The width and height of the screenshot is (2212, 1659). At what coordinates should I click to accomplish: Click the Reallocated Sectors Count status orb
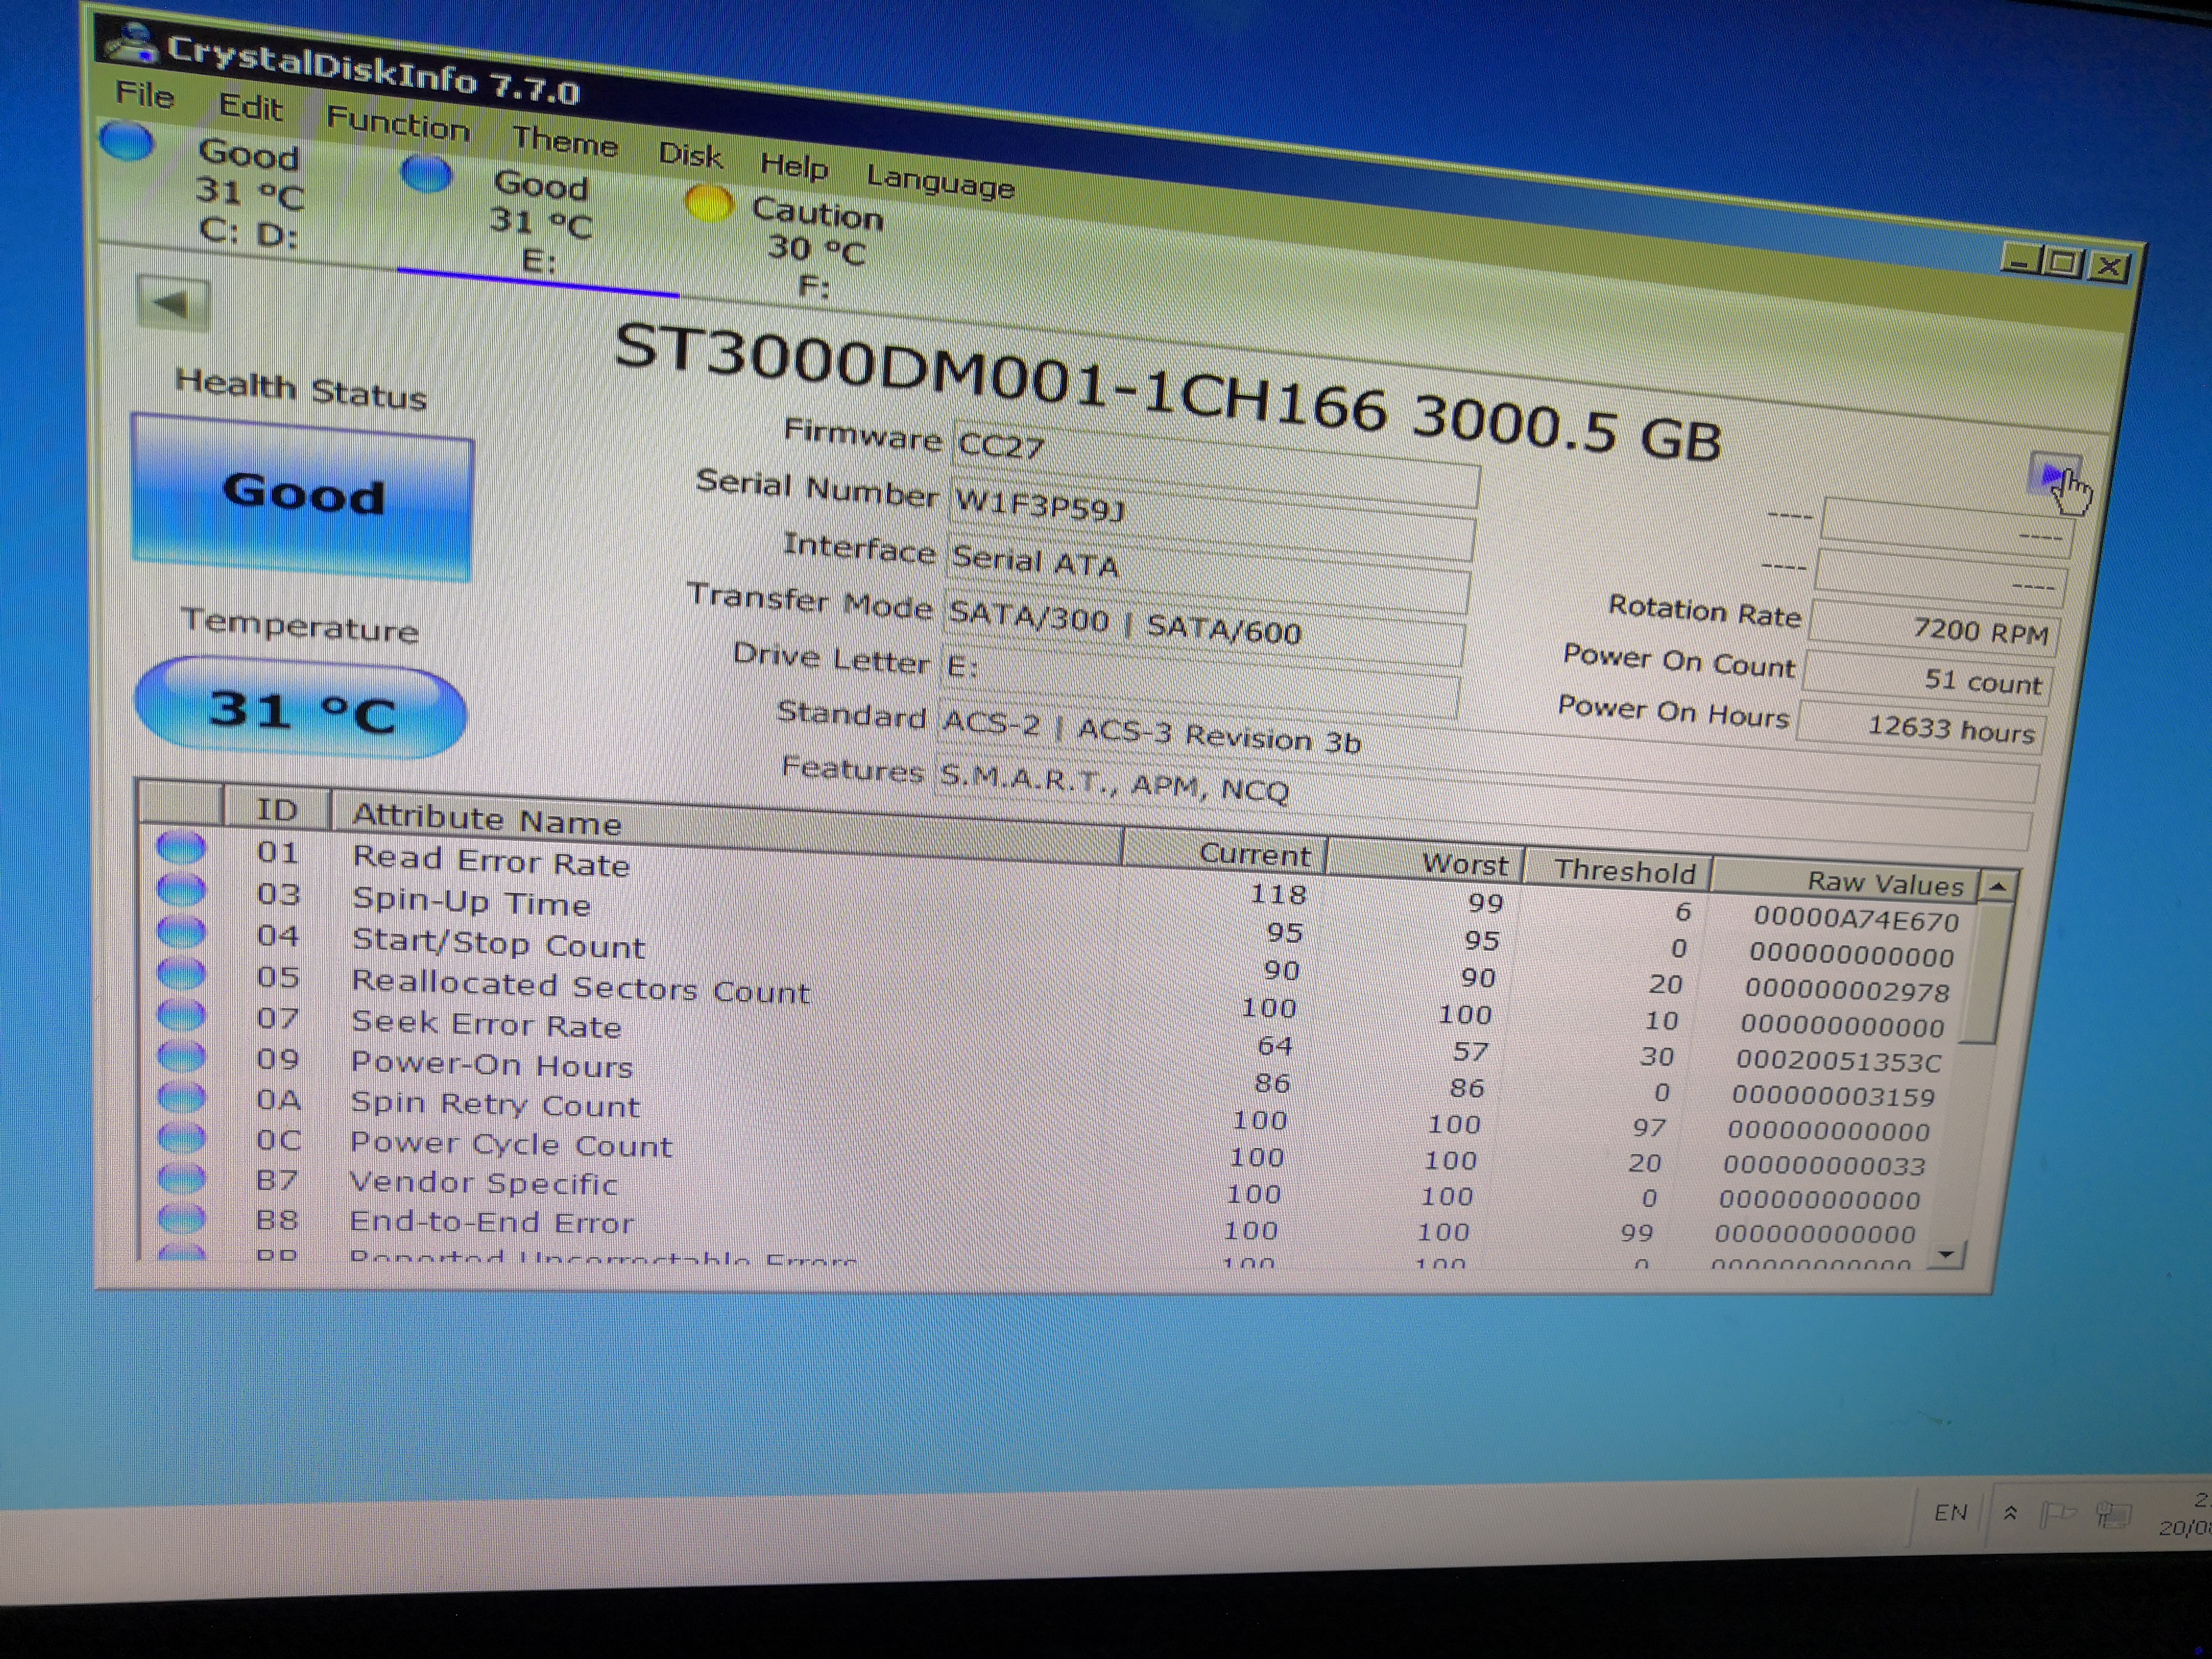coord(182,973)
